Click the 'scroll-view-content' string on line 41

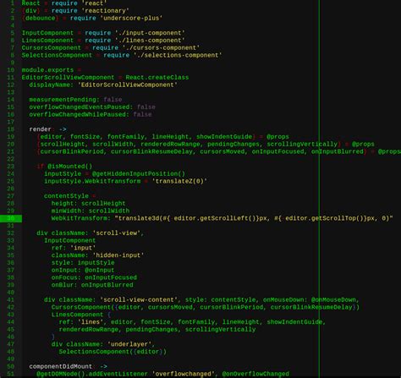click(139, 299)
